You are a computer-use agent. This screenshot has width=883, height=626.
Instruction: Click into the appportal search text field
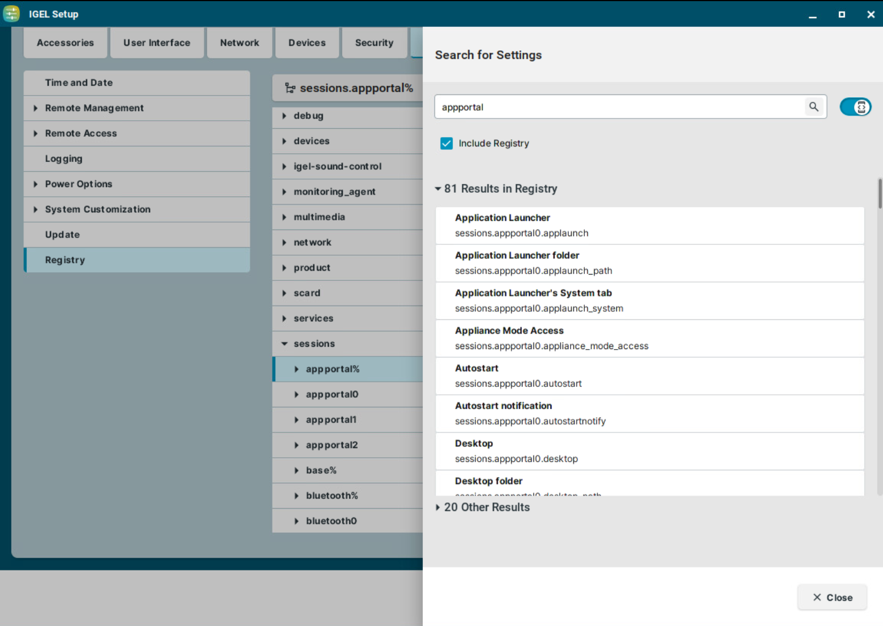coord(618,107)
